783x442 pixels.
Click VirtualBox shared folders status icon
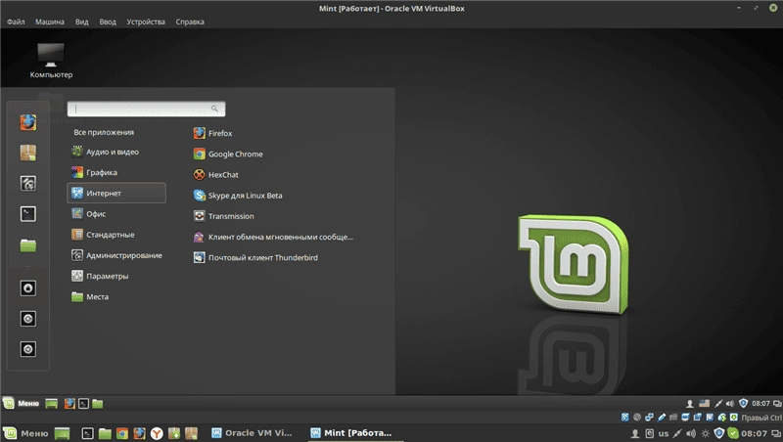click(x=673, y=418)
